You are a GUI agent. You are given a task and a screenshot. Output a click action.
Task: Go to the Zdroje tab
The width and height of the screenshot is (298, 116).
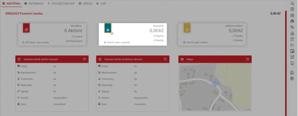(85, 3)
